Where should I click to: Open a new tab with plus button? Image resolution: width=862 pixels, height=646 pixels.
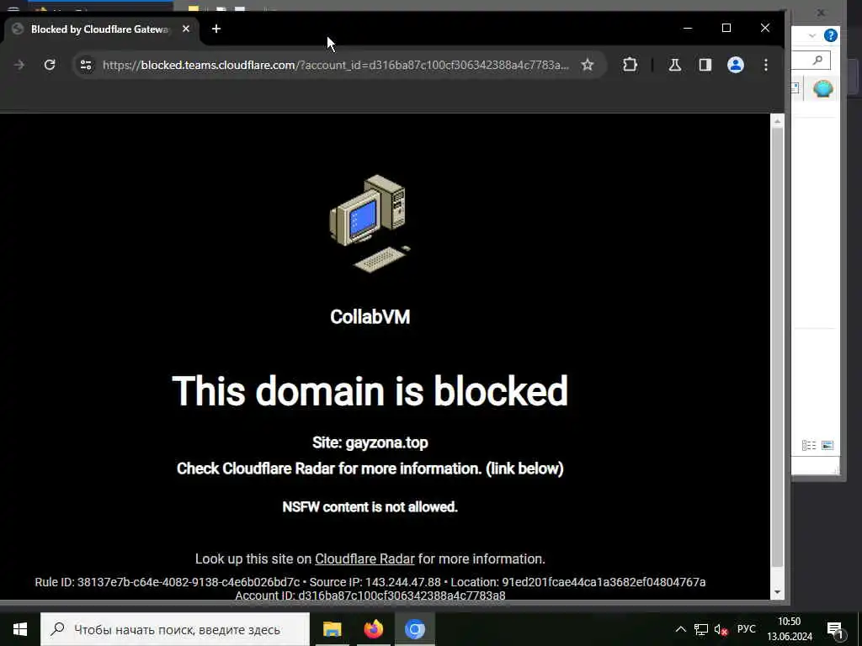click(x=216, y=29)
